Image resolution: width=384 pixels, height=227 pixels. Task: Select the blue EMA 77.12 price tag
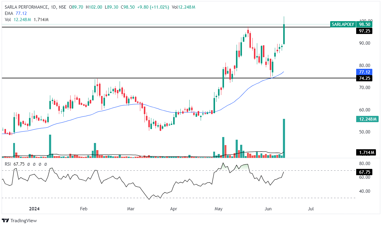click(x=364, y=72)
